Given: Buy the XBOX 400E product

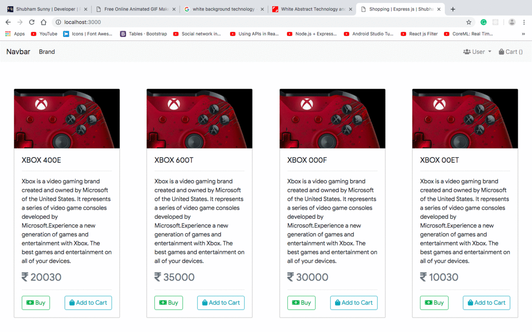Looking at the screenshot, I should coord(36,303).
